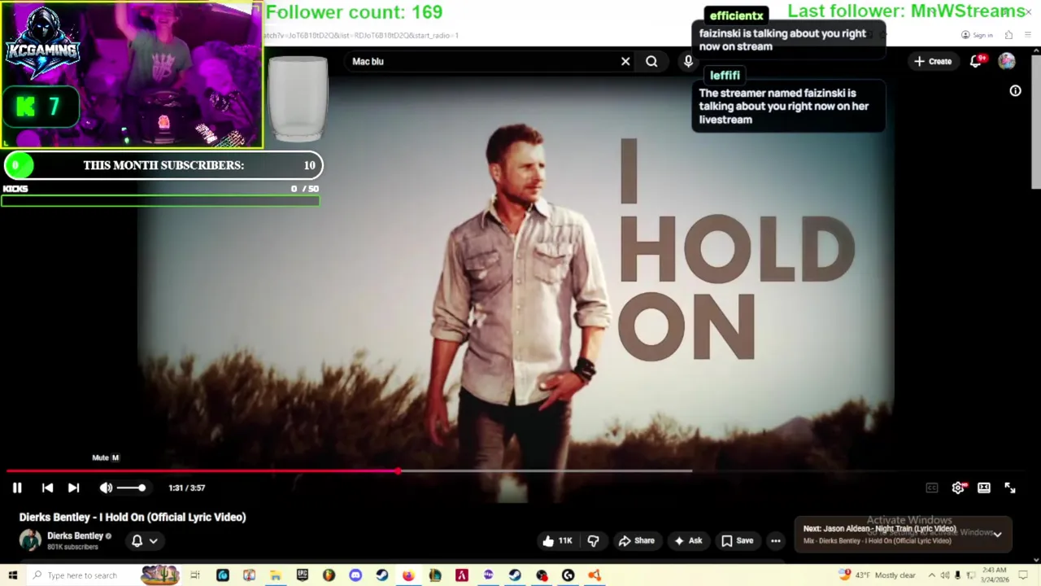
Task: Click the video title 'I Hold On'
Action: (133, 517)
